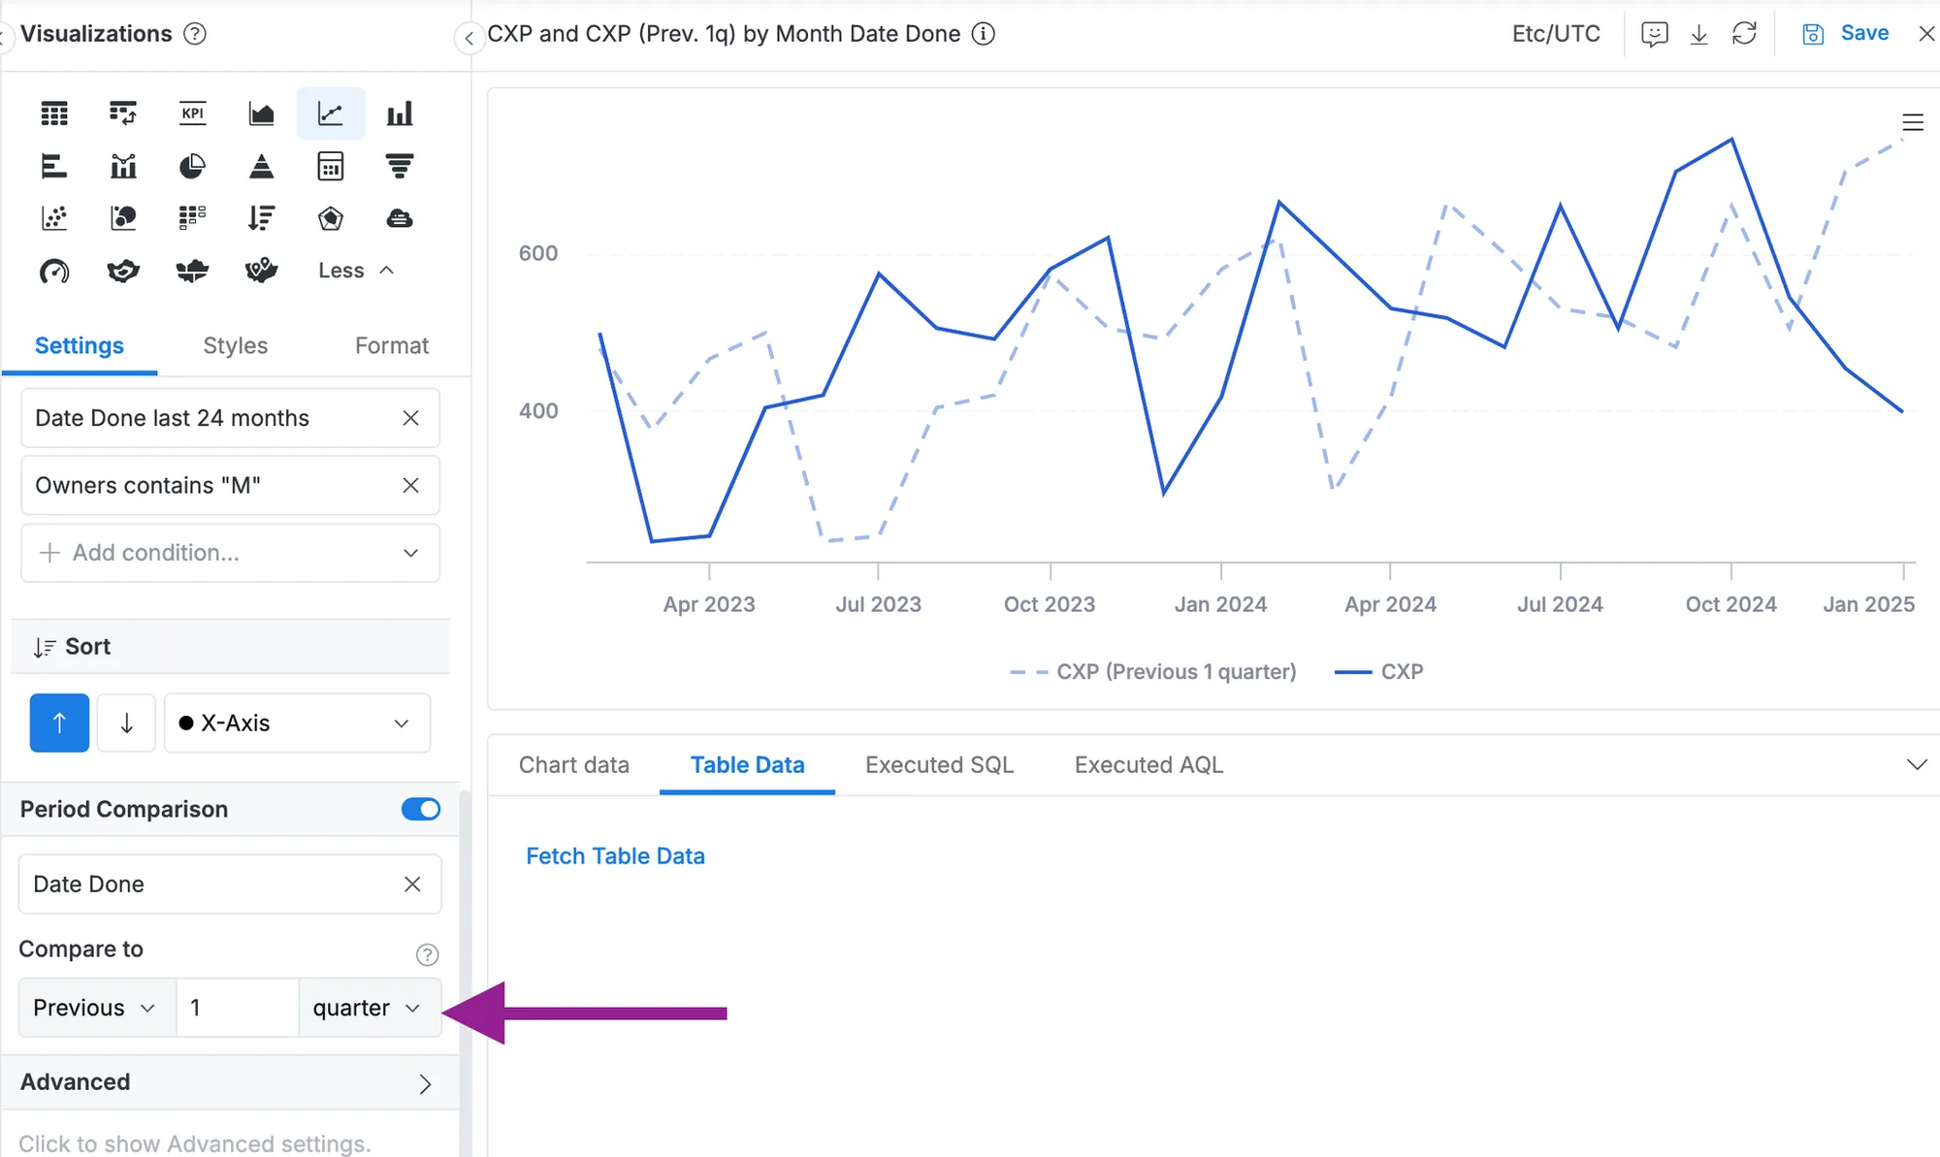1940x1157 pixels.
Task: Collapse visualization list with Less
Action: 356,271
